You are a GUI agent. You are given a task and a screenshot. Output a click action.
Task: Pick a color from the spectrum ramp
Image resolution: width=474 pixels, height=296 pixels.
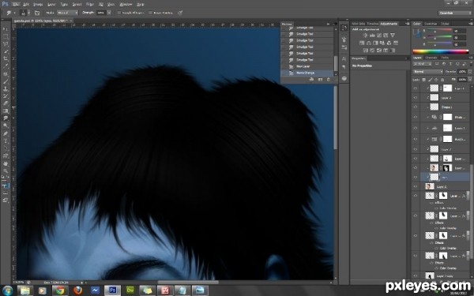point(440,52)
